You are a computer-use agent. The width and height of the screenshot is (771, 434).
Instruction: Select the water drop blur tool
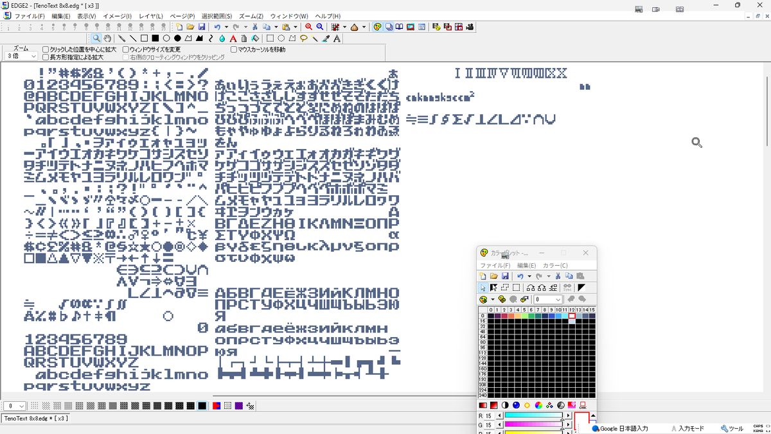click(x=222, y=39)
